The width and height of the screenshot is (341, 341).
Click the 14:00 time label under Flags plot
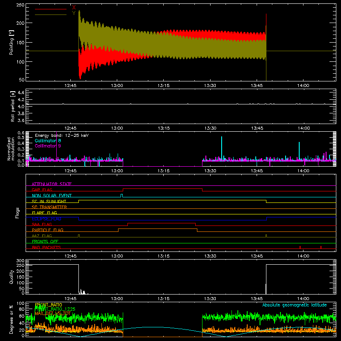coord(303,256)
